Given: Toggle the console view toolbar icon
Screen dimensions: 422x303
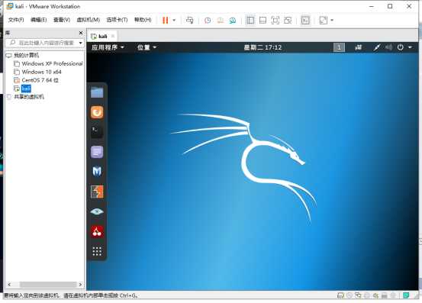Looking at the screenshot, I should 305,20.
